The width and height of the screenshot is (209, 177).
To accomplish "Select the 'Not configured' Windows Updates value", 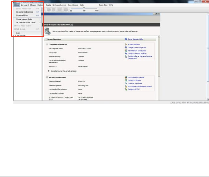I will tap(83, 86).
